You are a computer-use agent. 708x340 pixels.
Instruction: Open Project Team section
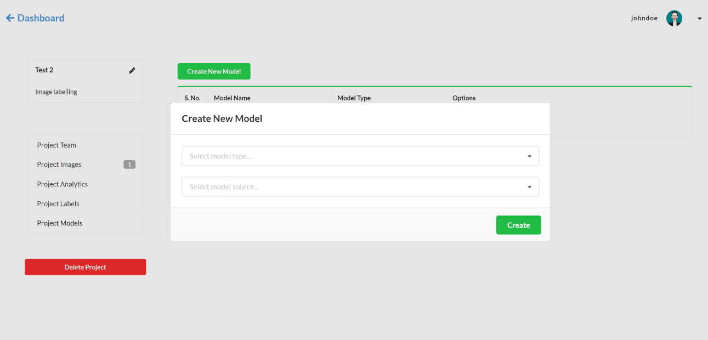coord(56,145)
